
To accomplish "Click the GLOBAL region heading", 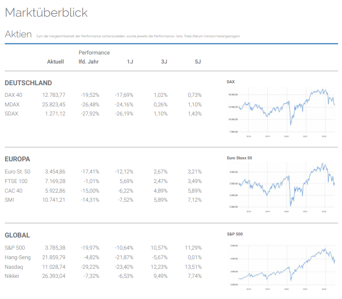I will pos(17,235).
